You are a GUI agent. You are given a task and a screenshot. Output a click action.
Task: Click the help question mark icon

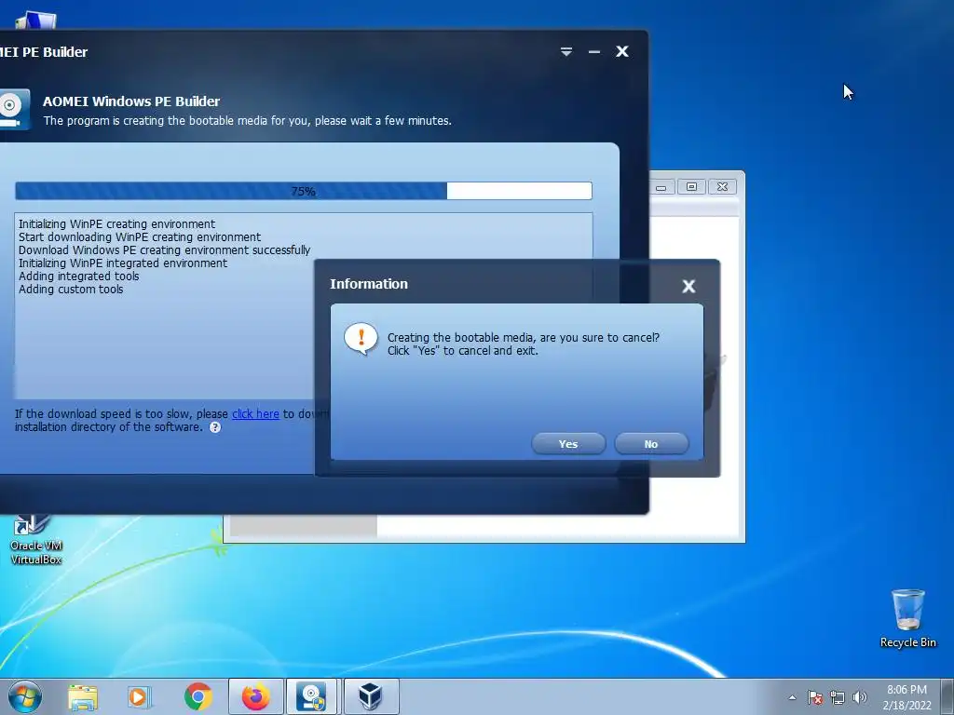click(x=215, y=427)
